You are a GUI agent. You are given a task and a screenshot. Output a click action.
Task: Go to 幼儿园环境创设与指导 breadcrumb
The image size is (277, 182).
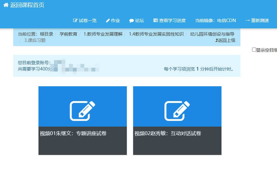coord(212,34)
